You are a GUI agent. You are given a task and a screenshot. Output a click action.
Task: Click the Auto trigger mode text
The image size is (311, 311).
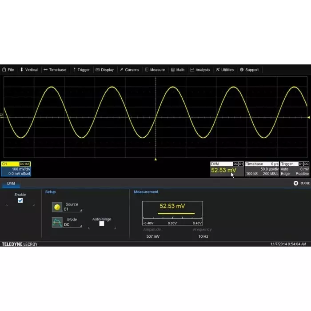tap(284, 169)
